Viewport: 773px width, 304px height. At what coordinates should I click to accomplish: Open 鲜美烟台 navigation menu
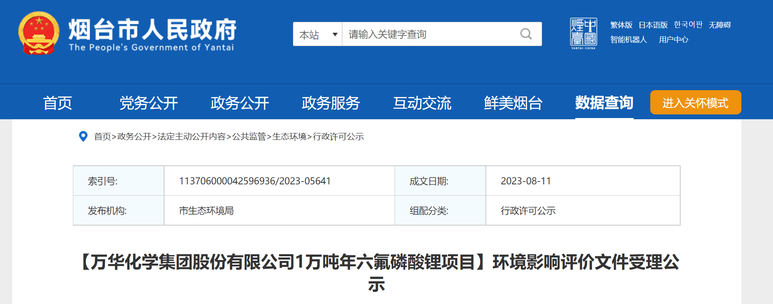pos(513,103)
